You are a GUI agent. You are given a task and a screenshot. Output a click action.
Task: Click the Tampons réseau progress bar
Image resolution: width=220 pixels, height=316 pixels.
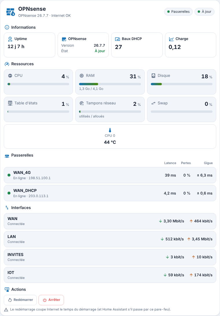coord(110,111)
